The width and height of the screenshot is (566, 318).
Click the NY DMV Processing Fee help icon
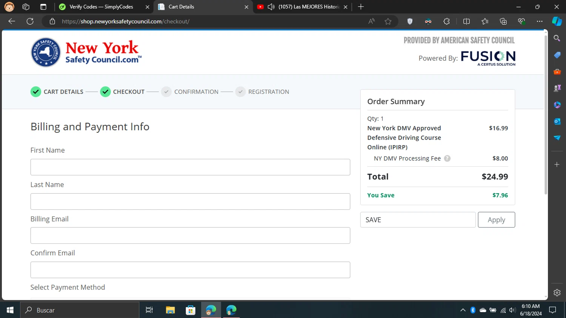[447, 158]
